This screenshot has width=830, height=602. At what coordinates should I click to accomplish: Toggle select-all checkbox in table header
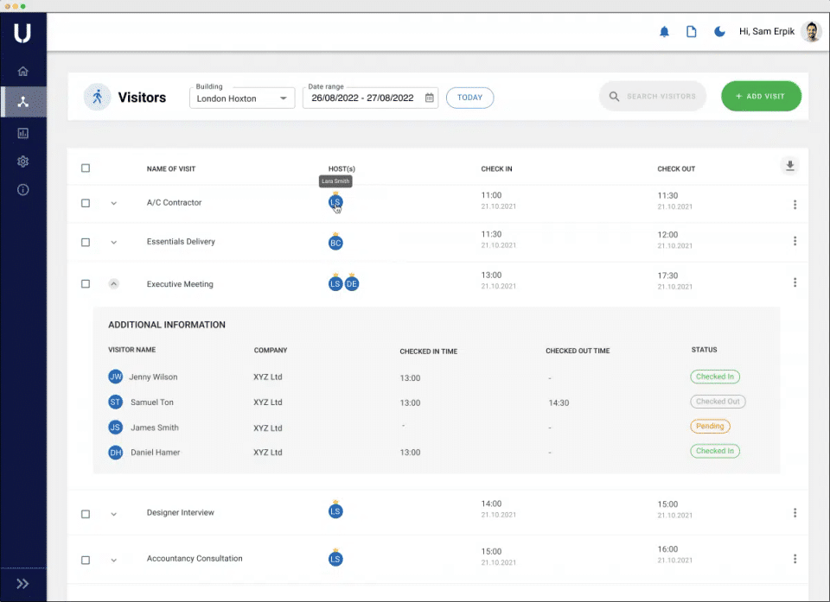(x=86, y=168)
